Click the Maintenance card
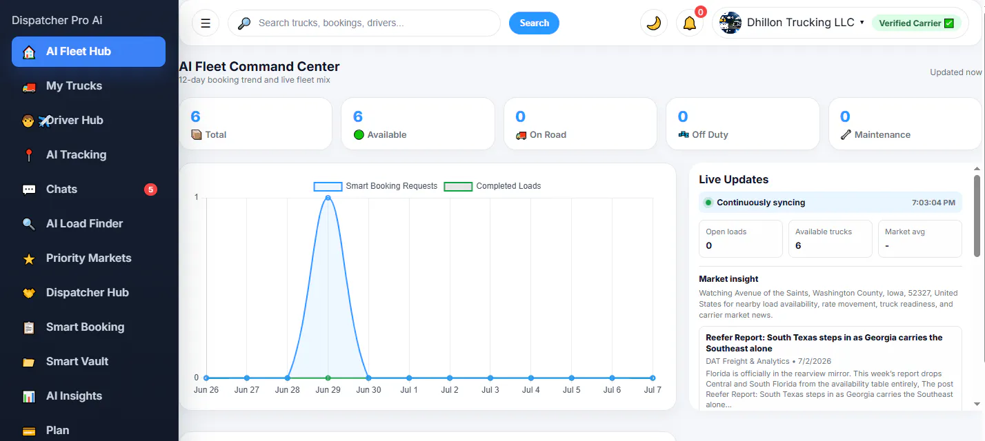The height and width of the screenshot is (441, 985). (905, 123)
